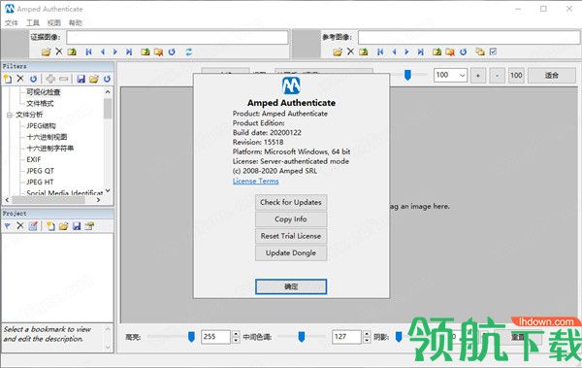Go to last image in reference toolbar
582x368 pixels.
(x=420, y=52)
